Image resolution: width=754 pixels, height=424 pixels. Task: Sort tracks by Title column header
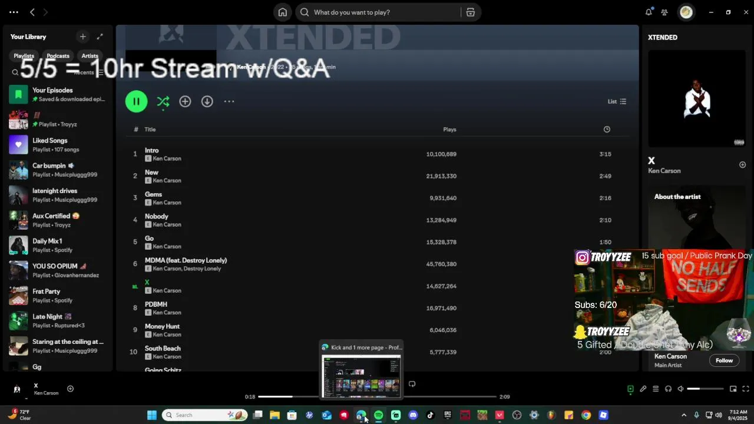click(x=150, y=130)
